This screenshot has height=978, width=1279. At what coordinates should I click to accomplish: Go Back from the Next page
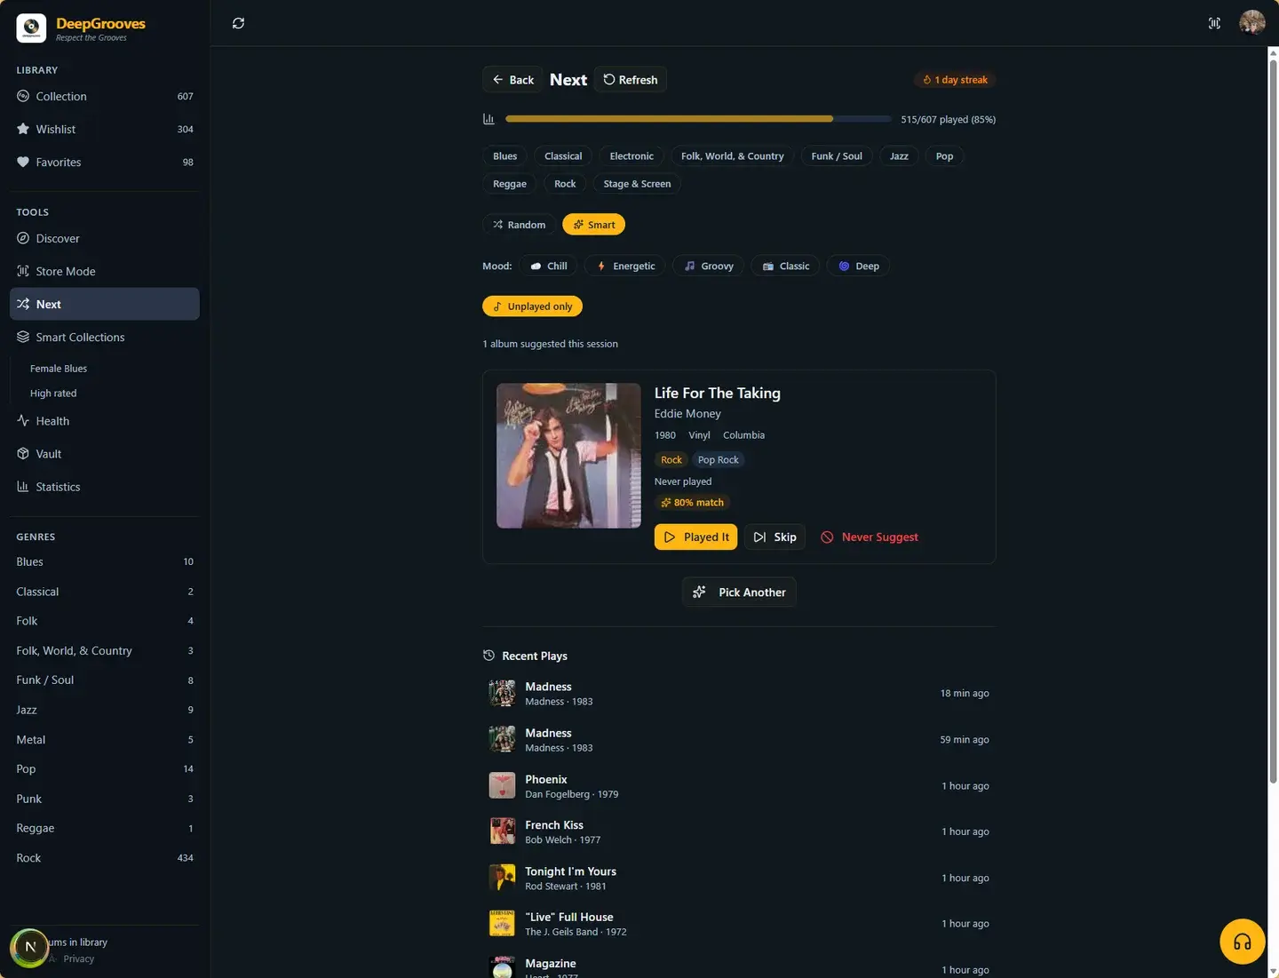tap(512, 80)
